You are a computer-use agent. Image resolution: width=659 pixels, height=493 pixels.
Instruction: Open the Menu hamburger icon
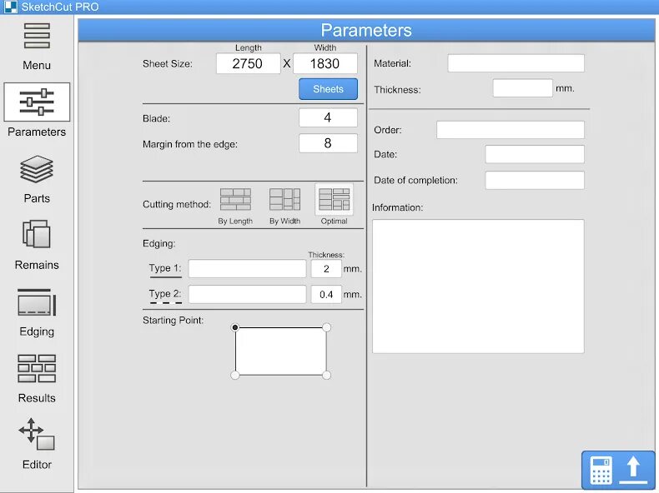pyautogui.click(x=37, y=36)
